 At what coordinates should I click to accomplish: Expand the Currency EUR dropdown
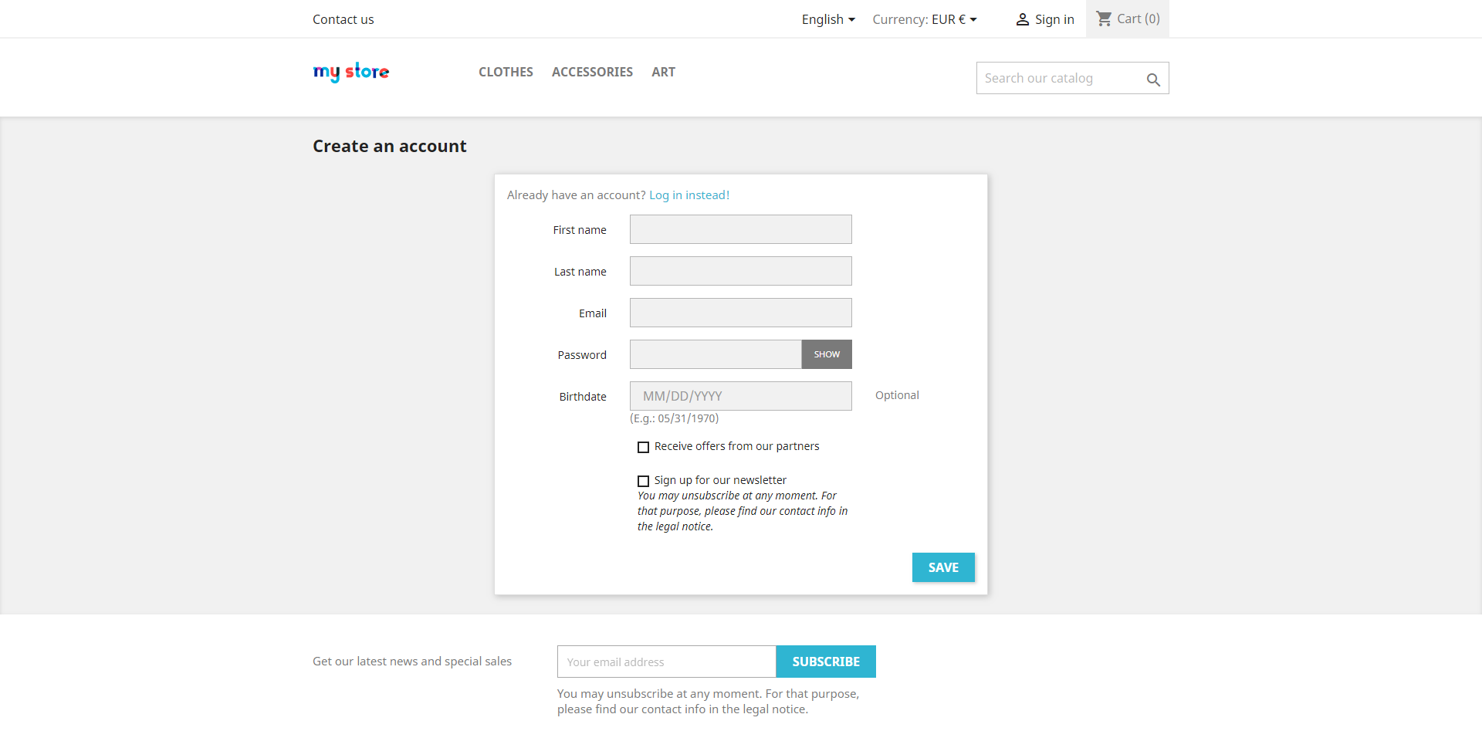click(x=925, y=19)
